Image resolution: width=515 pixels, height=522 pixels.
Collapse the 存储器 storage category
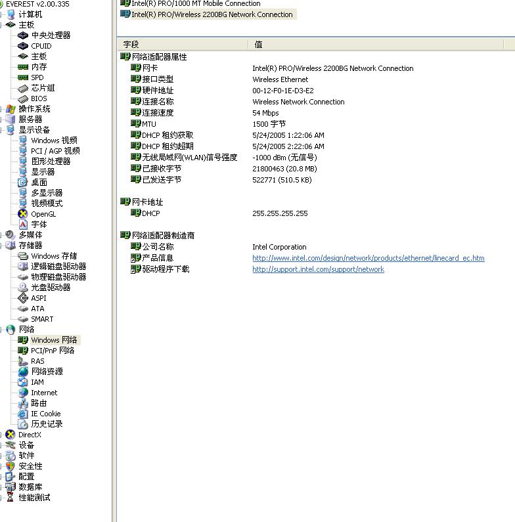[x=2, y=246]
